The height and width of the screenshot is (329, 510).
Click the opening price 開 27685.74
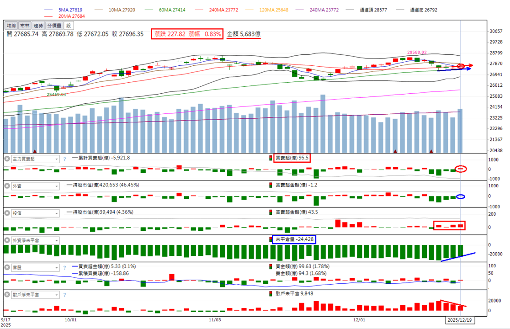pyautogui.click(x=22, y=34)
